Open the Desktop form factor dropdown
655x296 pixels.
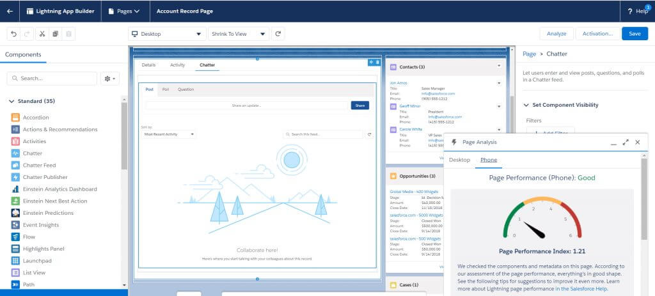point(167,34)
